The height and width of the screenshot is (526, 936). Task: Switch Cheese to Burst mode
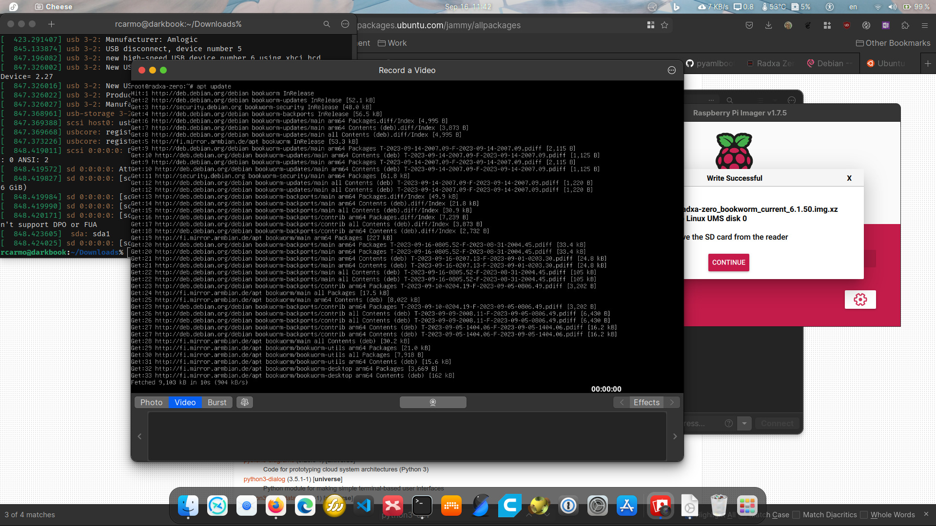[x=217, y=402]
